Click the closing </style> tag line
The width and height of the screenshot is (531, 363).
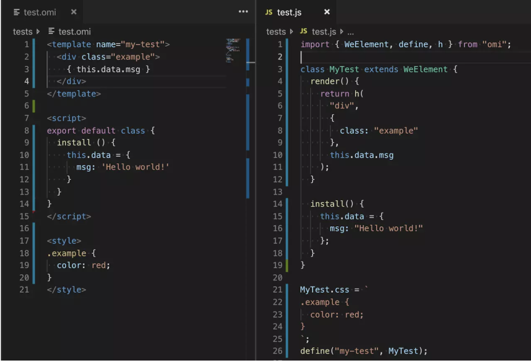click(67, 290)
